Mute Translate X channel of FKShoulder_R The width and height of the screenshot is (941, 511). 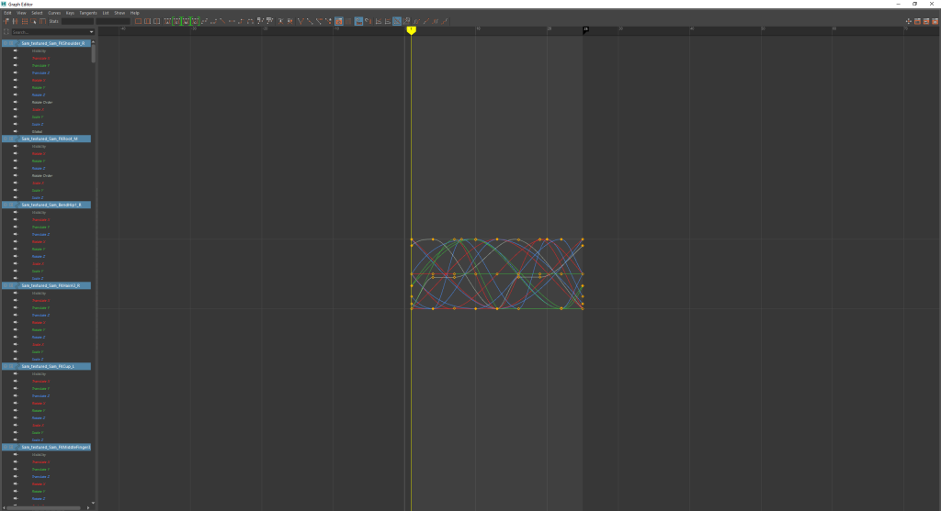click(16, 58)
